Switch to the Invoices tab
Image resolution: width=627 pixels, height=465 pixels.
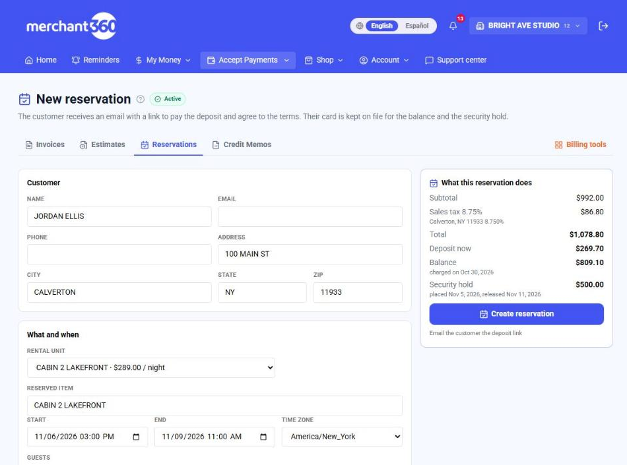(x=45, y=145)
